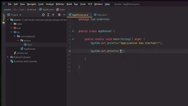The height and width of the screenshot is (106, 188).
Task: Click "Application has started!!" string
Action: point(140,43)
